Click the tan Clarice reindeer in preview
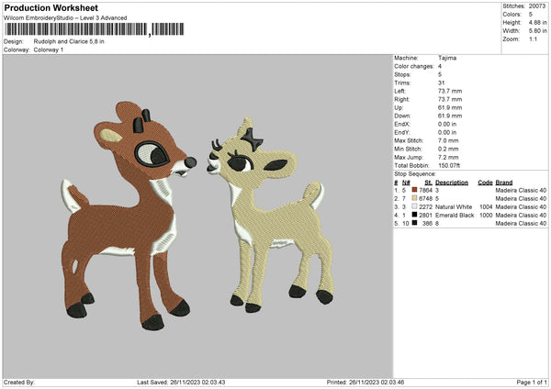Image resolution: width=551 pixels, height=389 pixels. 271,216
